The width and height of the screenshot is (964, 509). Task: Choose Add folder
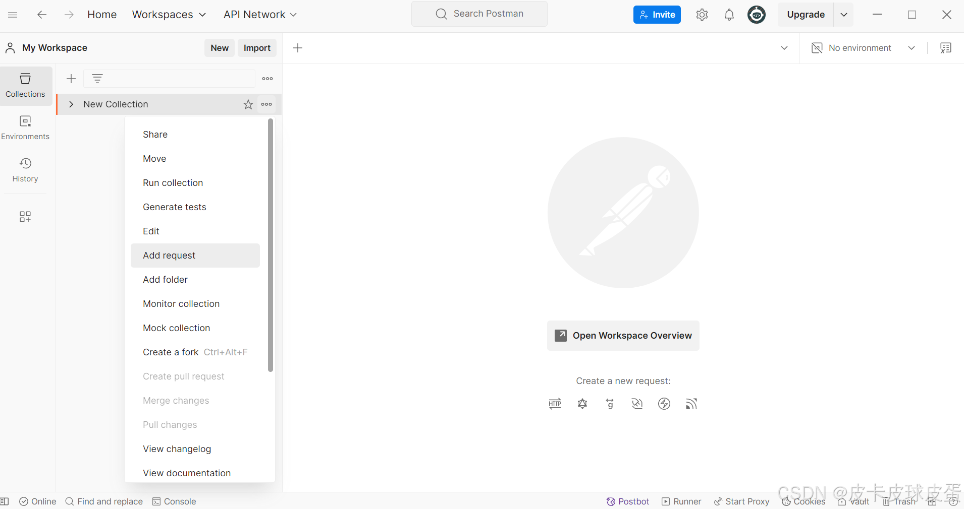coord(195,280)
